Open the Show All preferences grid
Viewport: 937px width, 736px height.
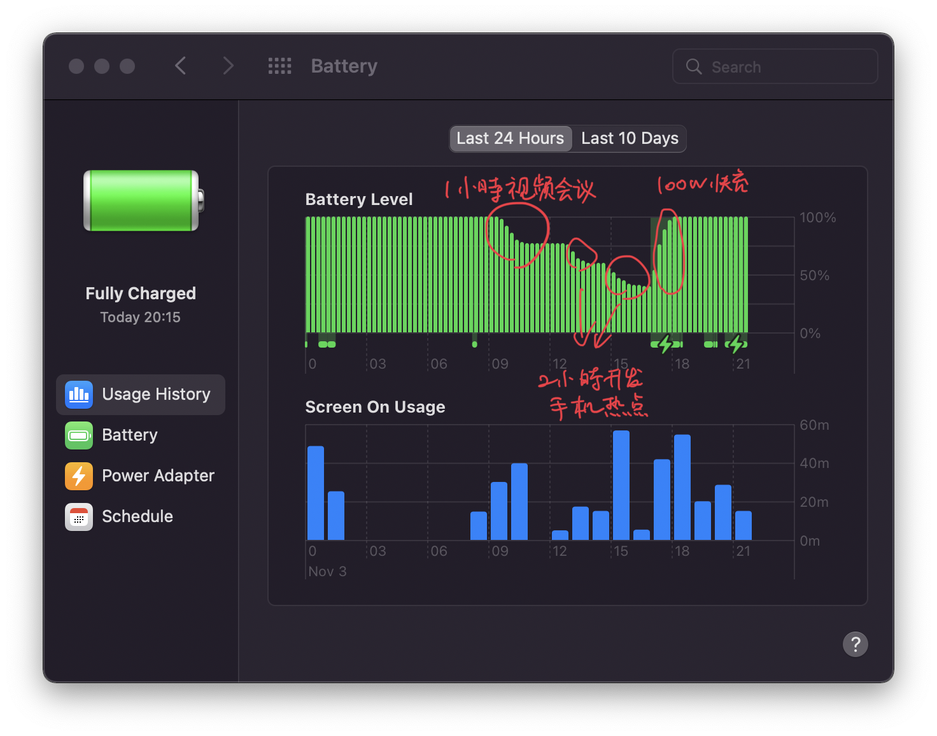[279, 66]
